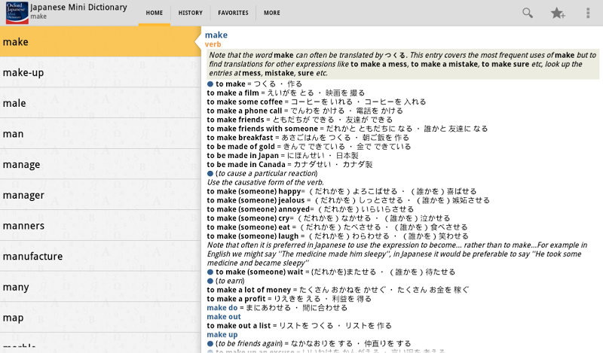
Task: Expand the MORE tab menu
Action: coord(272,13)
